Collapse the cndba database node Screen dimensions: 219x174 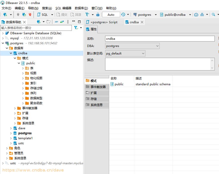pyautogui.click(x=11, y=53)
